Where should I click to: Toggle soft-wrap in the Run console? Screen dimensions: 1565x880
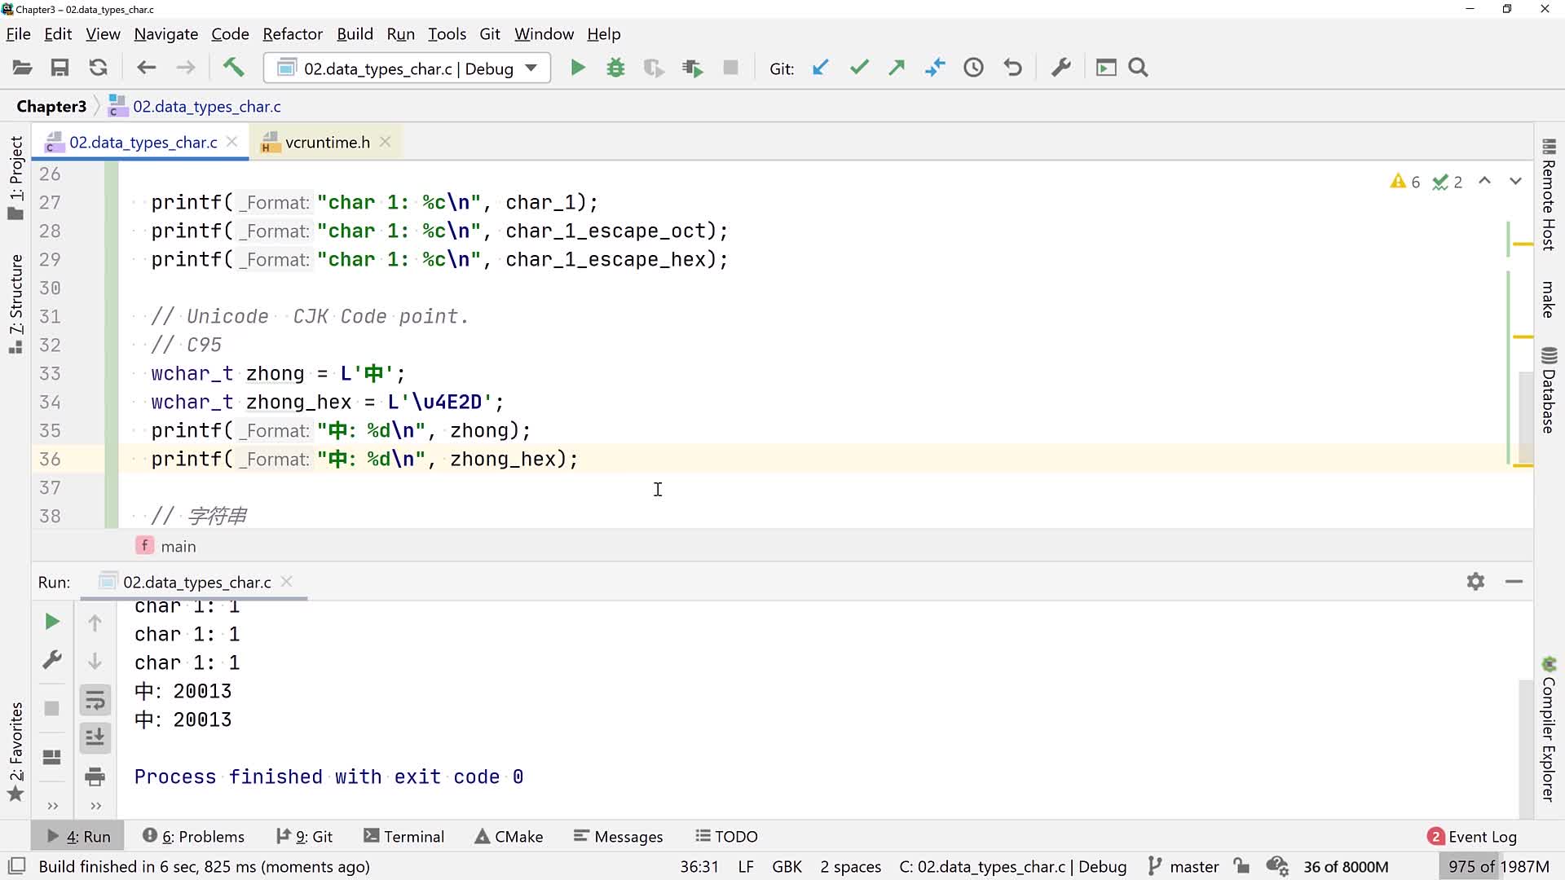tap(95, 700)
